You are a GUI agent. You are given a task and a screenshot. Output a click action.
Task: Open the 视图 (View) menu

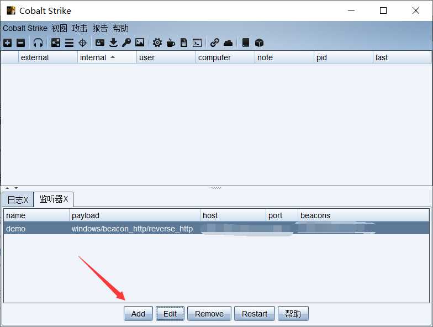point(60,28)
